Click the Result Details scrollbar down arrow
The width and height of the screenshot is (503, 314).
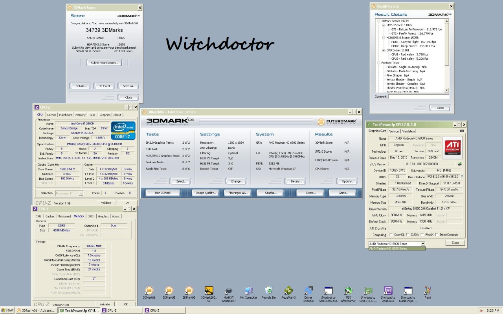pyautogui.click(x=446, y=91)
